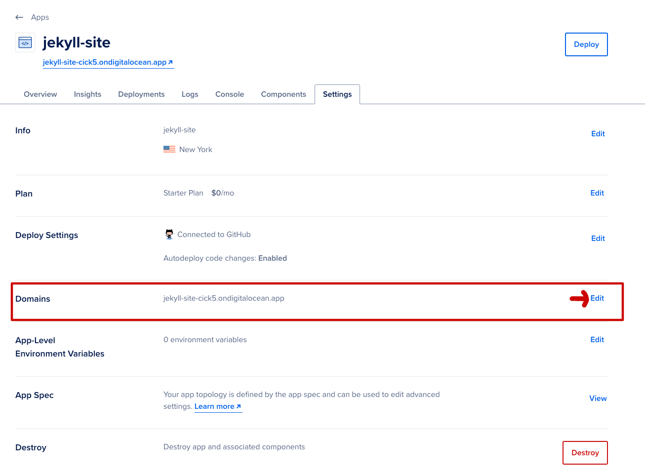
Task: Select the Logs tab
Action: [190, 94]
